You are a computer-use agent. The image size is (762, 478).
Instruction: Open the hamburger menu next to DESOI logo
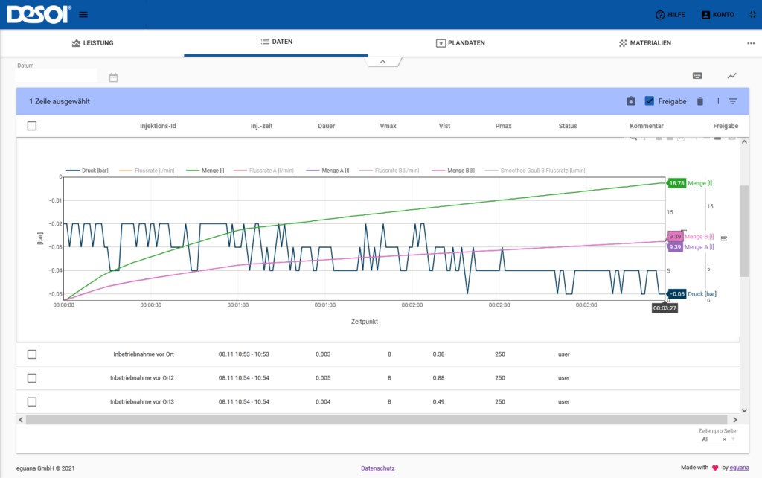coord(83,15)
